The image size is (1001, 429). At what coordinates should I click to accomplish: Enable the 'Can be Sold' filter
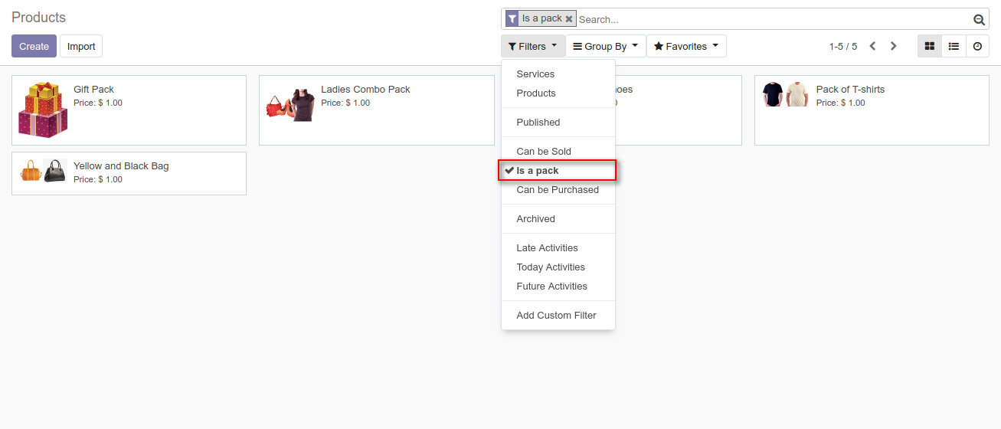[x=544, y=152]
